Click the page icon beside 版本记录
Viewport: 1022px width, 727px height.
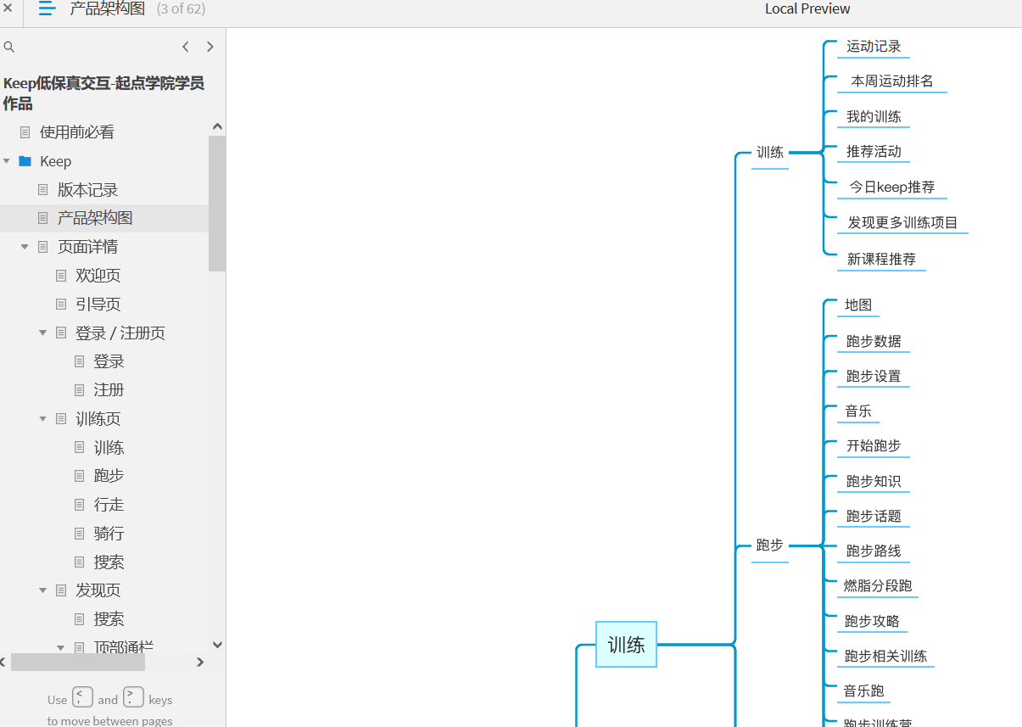42,190
